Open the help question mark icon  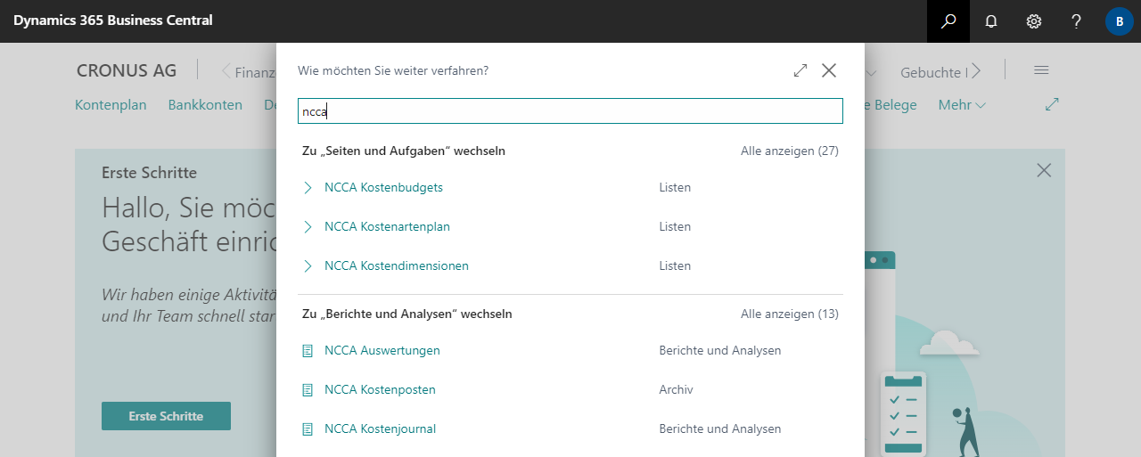[x=1077, y=20]
